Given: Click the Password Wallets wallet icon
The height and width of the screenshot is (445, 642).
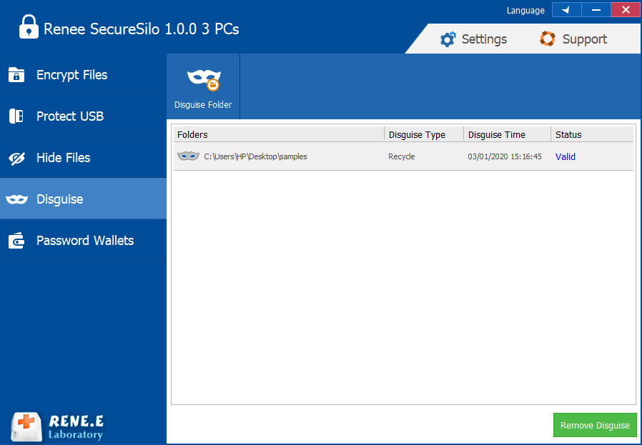Looking at the screenshot, I should (x=16, y=241).
